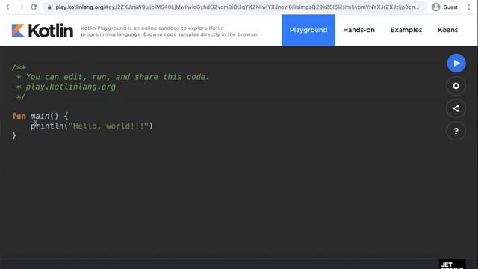The width and height of the screenshot is (478, 269).
Task: Open the Koans tab
Action: click(447, 30)
